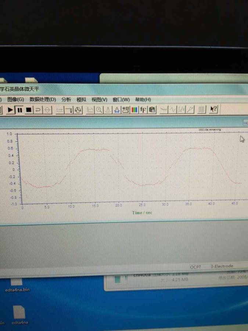Show the Present Data Plot icon
Screen dimensions: 248x331
click(90, 110)
